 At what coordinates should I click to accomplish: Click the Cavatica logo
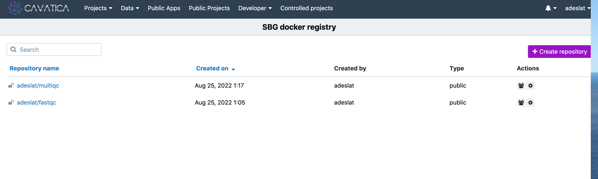[x=39, y=8]
